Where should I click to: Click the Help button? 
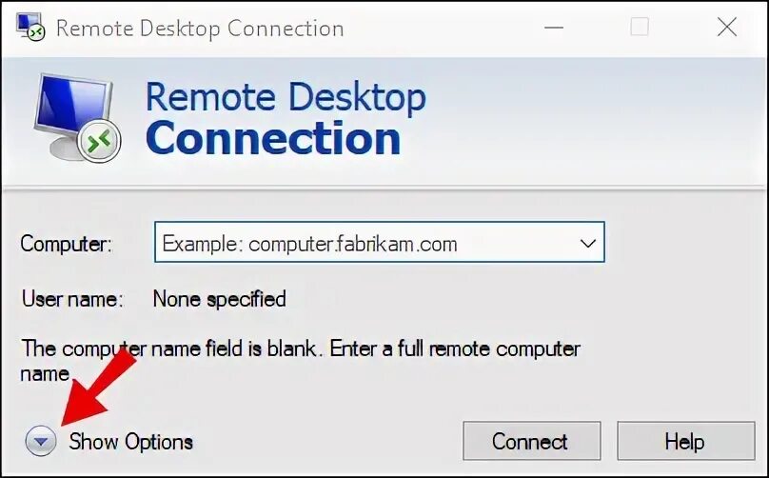tap(685, 441)
